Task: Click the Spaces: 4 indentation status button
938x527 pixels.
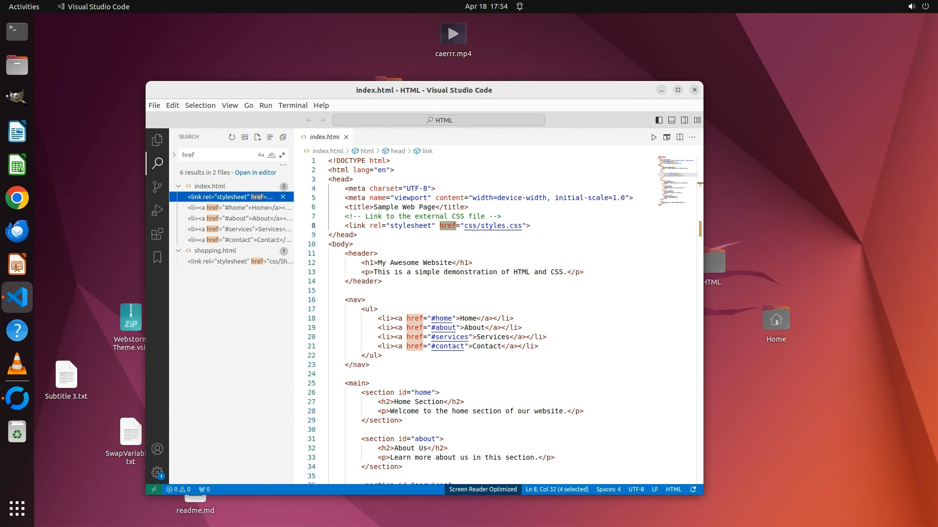Action: [x=608, y=489]
